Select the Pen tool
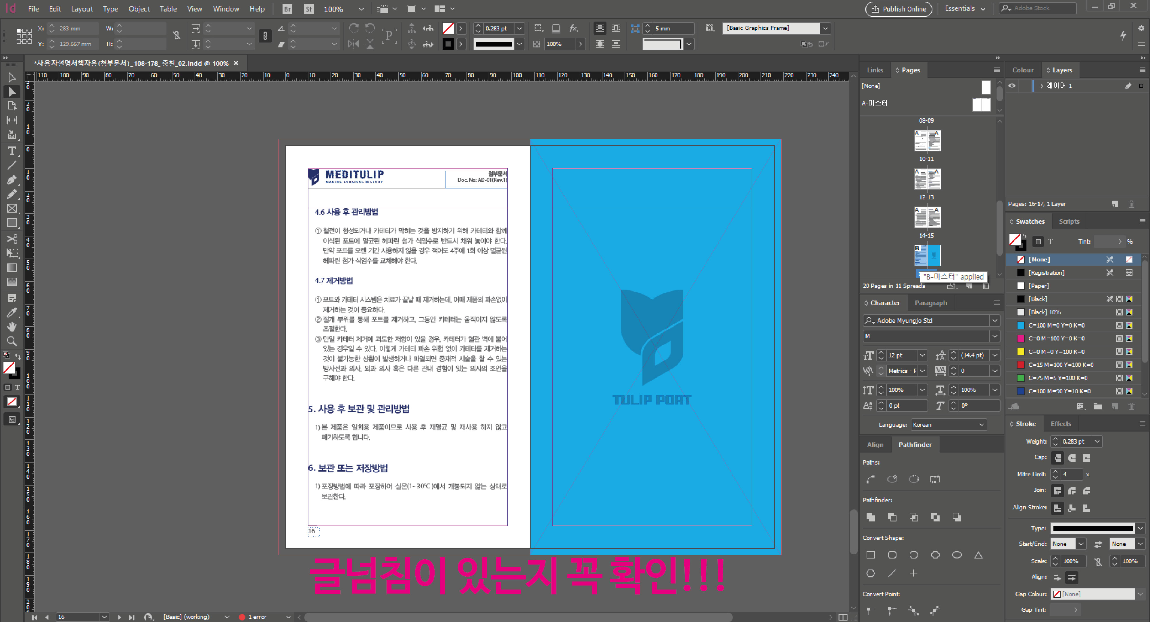The width and height of the screenshot is (1150, 622). point(12,180)
